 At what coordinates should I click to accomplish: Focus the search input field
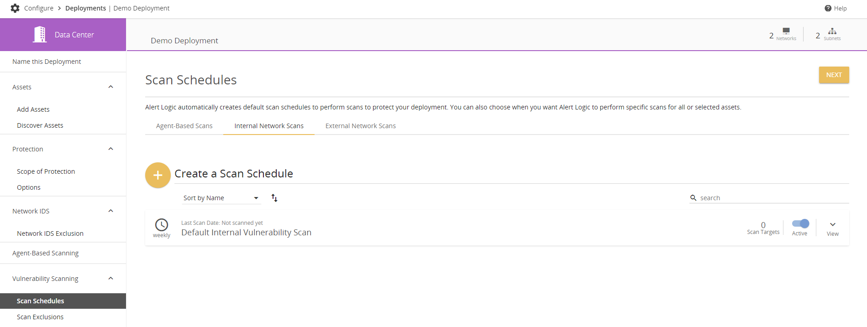[x=774, y=198]
